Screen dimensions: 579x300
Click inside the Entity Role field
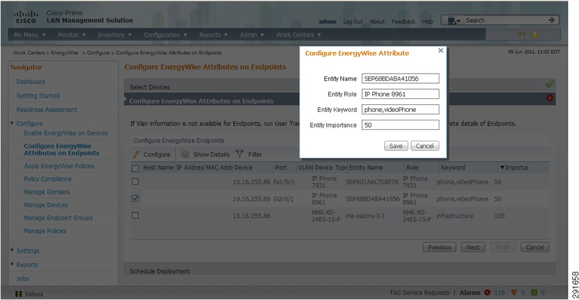point(400,94)
